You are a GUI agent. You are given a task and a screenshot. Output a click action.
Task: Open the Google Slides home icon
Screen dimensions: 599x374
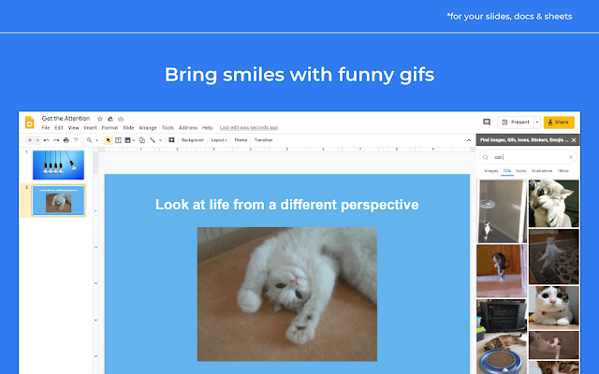tap(29, 122)
